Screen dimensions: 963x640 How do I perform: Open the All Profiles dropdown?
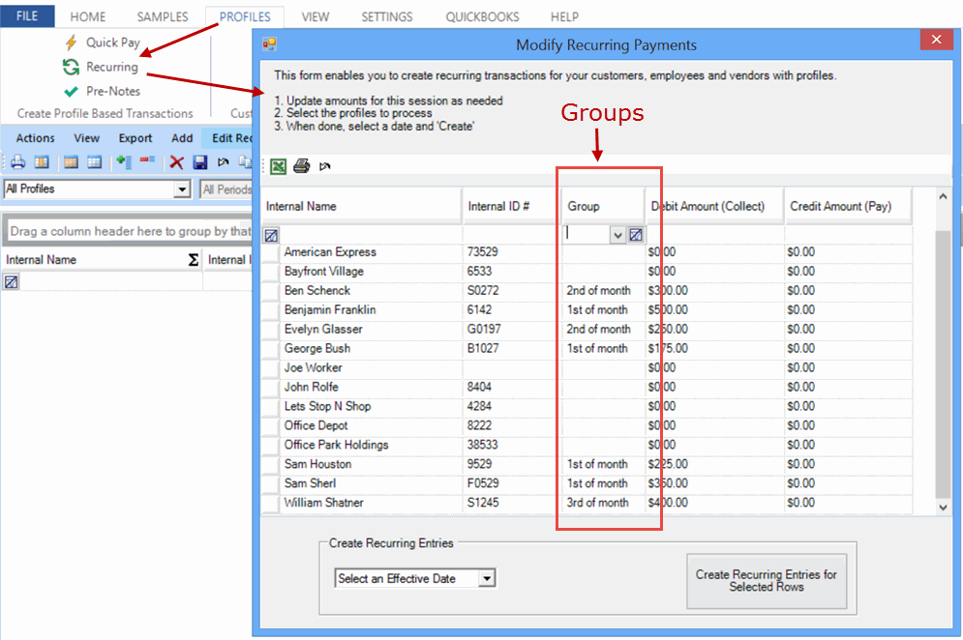(x=181, y=189)
